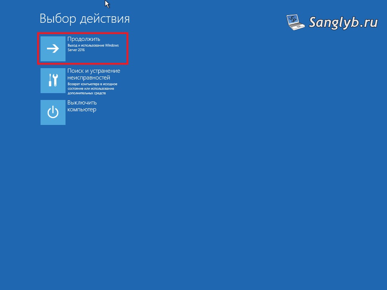The image size is (387, 290).
Task: Click text 'Возврат компьютера в исходное состояние'
Action: tap(92, 86)
